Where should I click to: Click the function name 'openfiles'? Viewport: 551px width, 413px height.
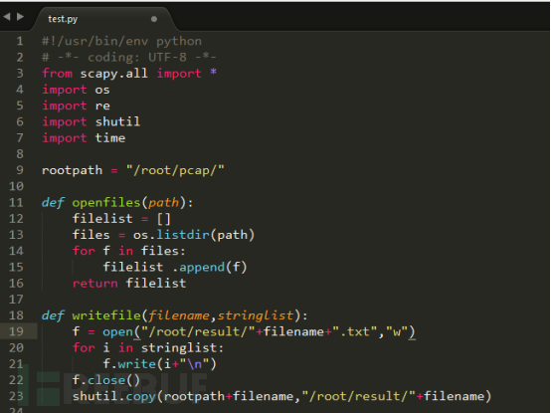(x=106, y=202)
